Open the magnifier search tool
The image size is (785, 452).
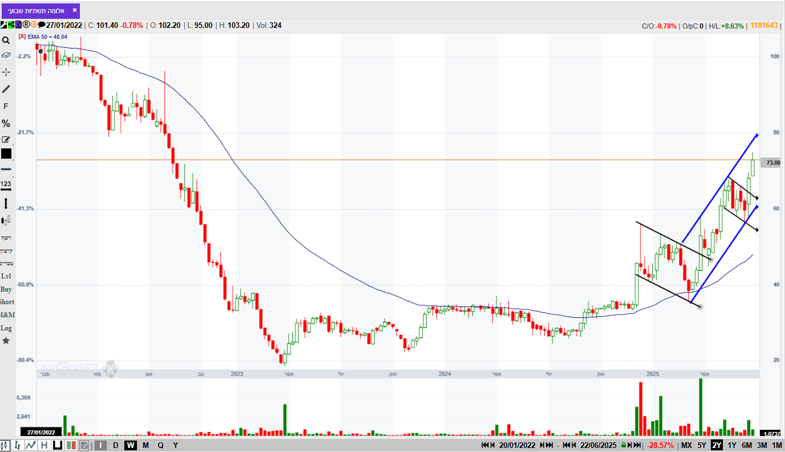click(6, 41)
